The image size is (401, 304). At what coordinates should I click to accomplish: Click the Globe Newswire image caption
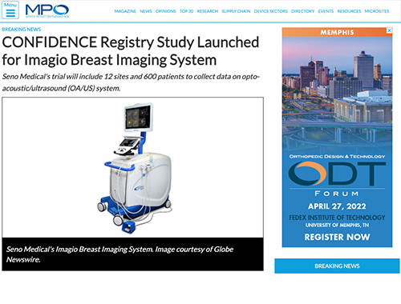click(x=119, y=254)
